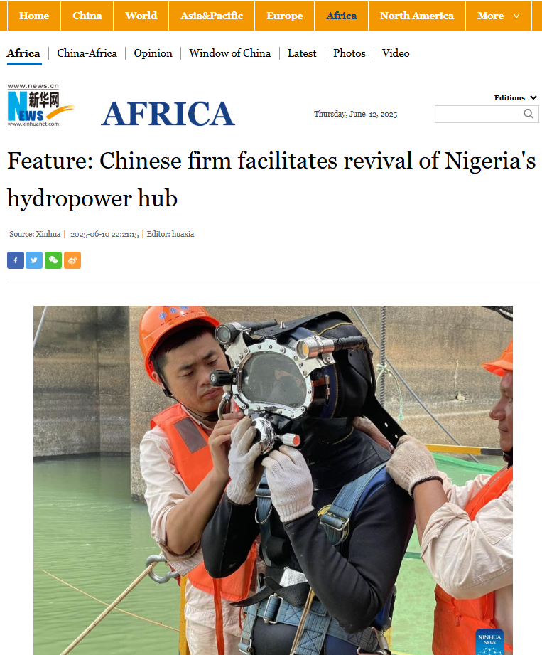Open the Asia&Pacific section
542x655 pixels.
[x=212, y=16]
